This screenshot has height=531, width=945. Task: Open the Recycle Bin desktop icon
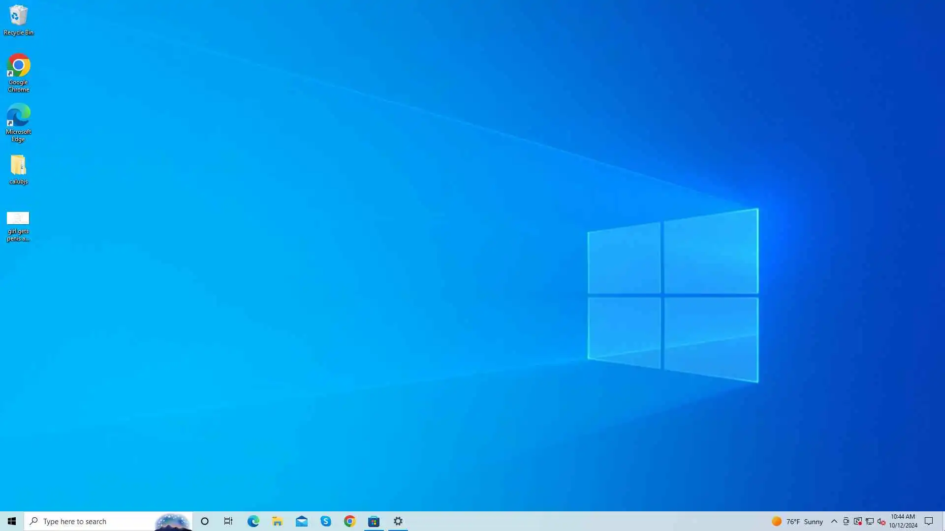pos(19,20)
